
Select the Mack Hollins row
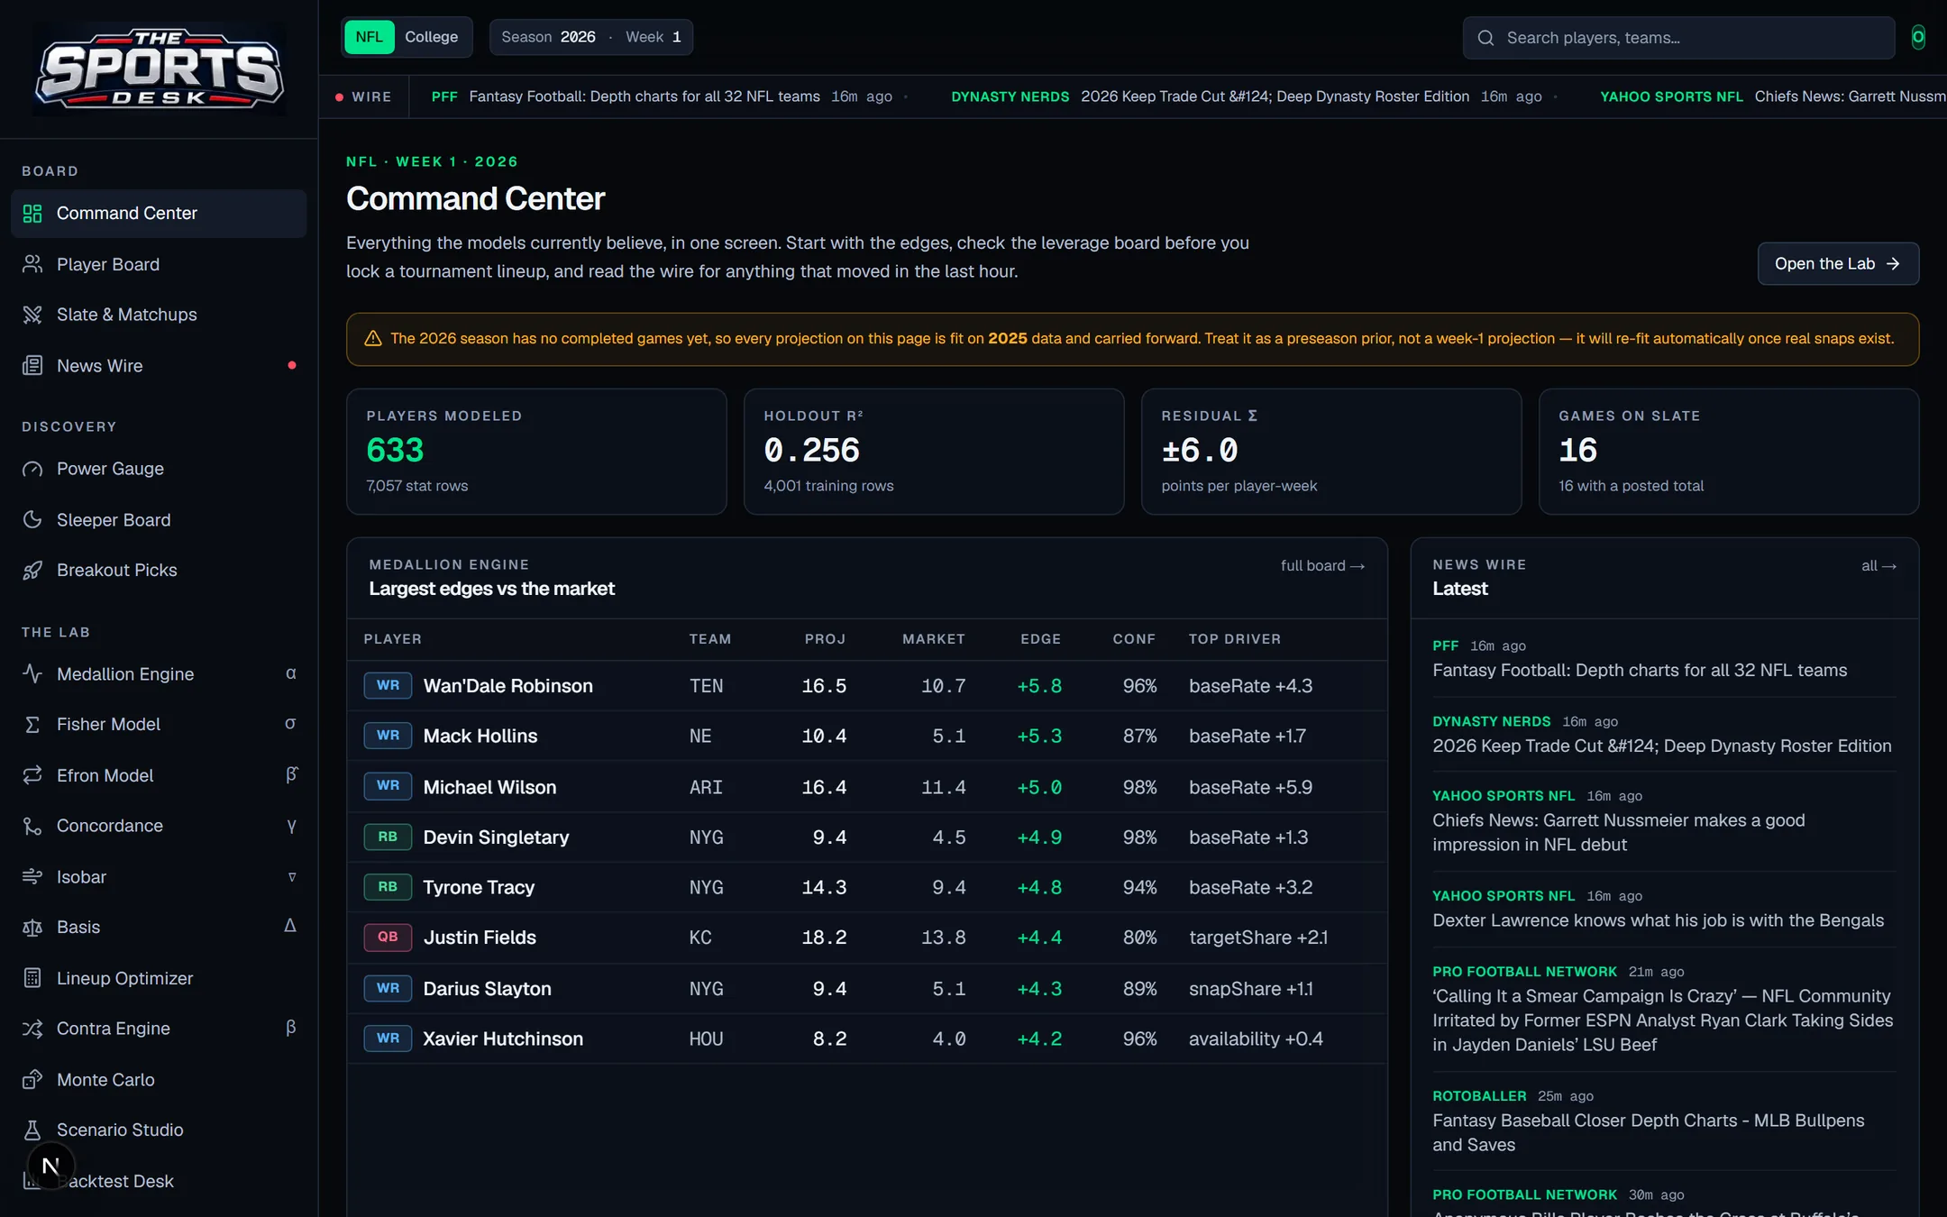[867, 737]
